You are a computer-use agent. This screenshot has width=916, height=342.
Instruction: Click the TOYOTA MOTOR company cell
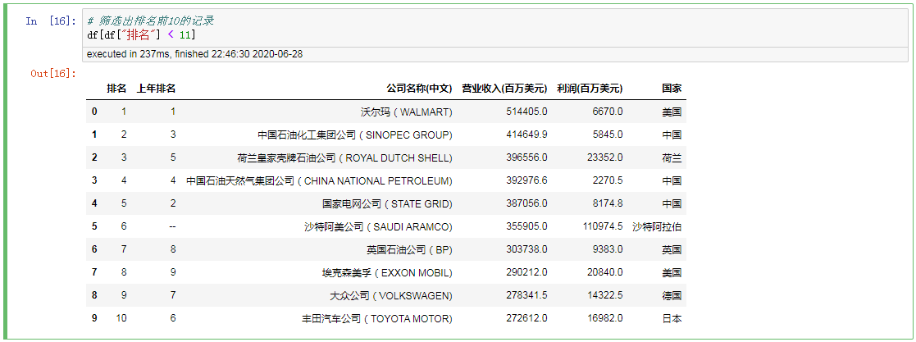[x=376, y=318]
